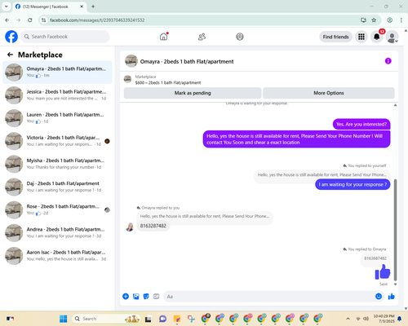Open the Daj conversation in the list

point(57,187)
